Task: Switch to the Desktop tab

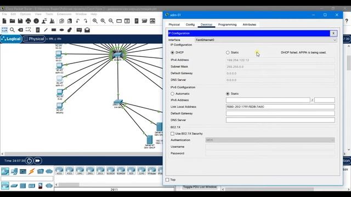Action: point(206,25)
